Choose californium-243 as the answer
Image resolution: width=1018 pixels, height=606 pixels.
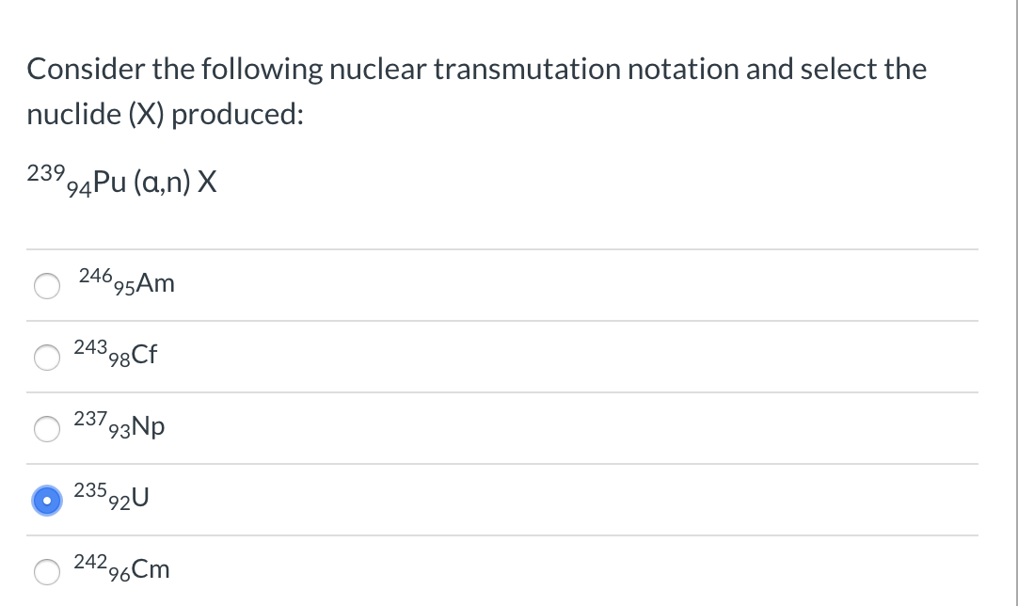(x=46, y=357)
